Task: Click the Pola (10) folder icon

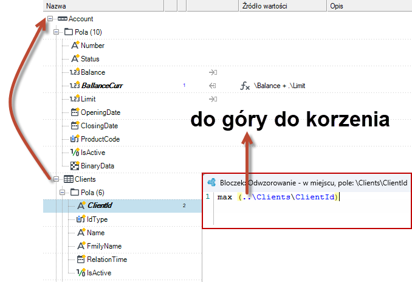Action: pyautogui.click(x=69, y=32)
